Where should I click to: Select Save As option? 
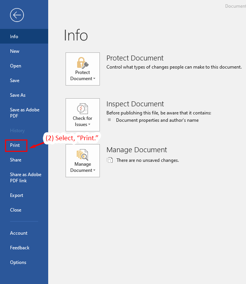pos(24,95)
